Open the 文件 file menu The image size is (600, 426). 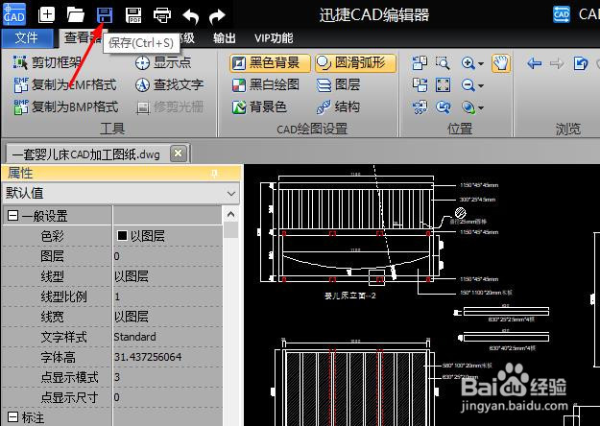coord(27,37)
